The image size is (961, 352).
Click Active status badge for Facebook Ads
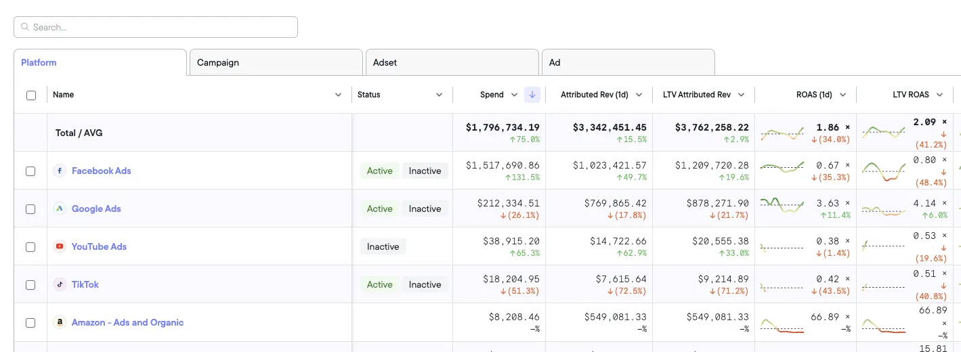click(x=380, y=171)
